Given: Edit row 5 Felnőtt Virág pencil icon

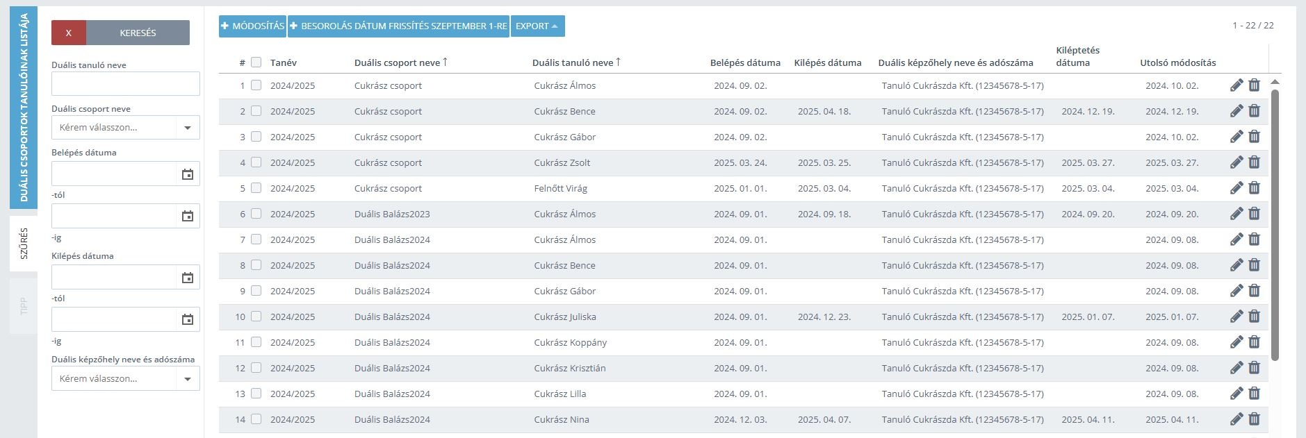Looking at the screenshot, I should coord(1236,188).
